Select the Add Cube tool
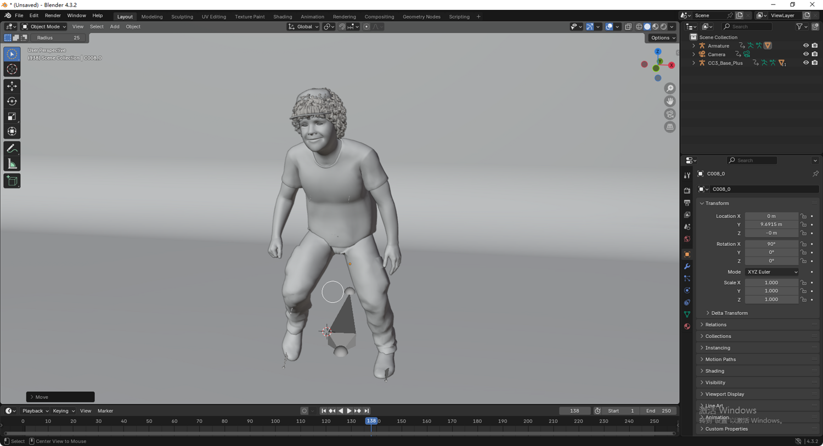This screenshot has width=823, height=446. point(12,181)
